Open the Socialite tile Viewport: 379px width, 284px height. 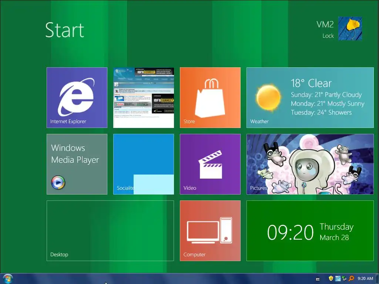click(144, 164)
